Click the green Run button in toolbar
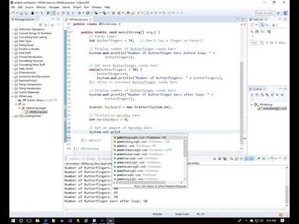The width and height of the screenshot is (299, 224). [87, 13]
